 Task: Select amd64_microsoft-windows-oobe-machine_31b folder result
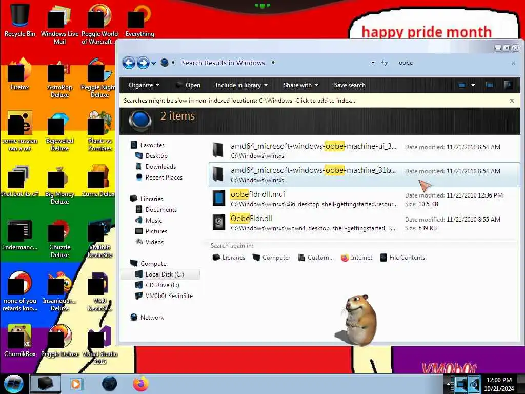tap(365, 174)
